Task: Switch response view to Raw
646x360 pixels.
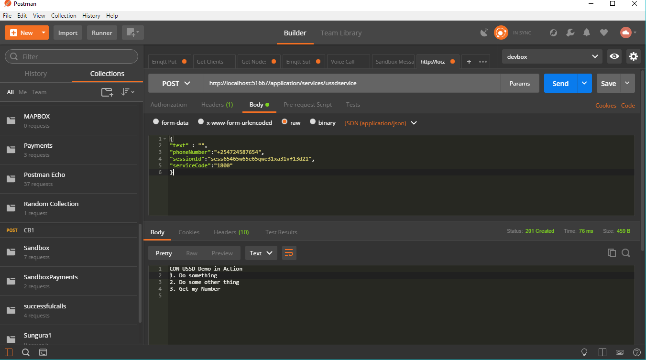Action: click(x=192, y=253)
